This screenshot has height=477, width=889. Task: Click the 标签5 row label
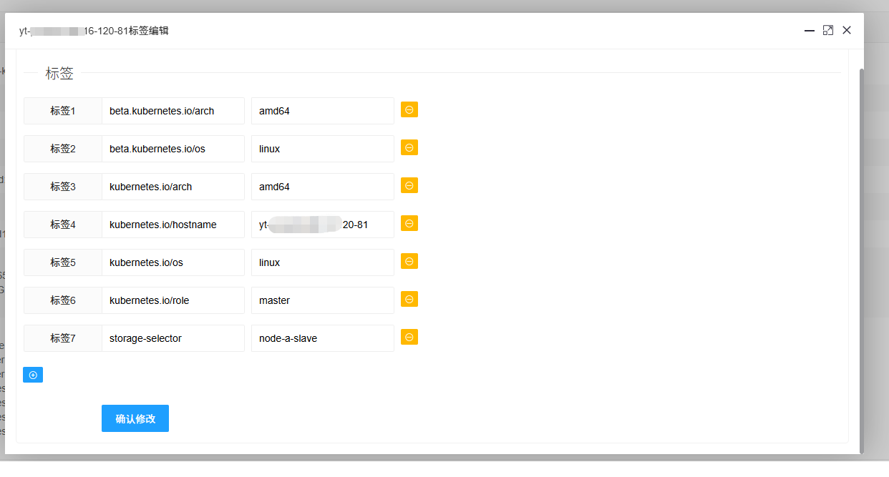[63, 262]
